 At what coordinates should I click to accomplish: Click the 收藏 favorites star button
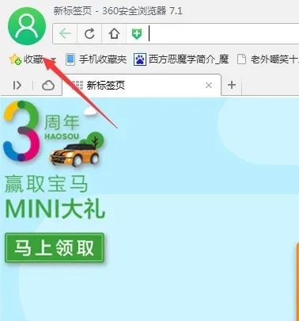coord(25,59)
